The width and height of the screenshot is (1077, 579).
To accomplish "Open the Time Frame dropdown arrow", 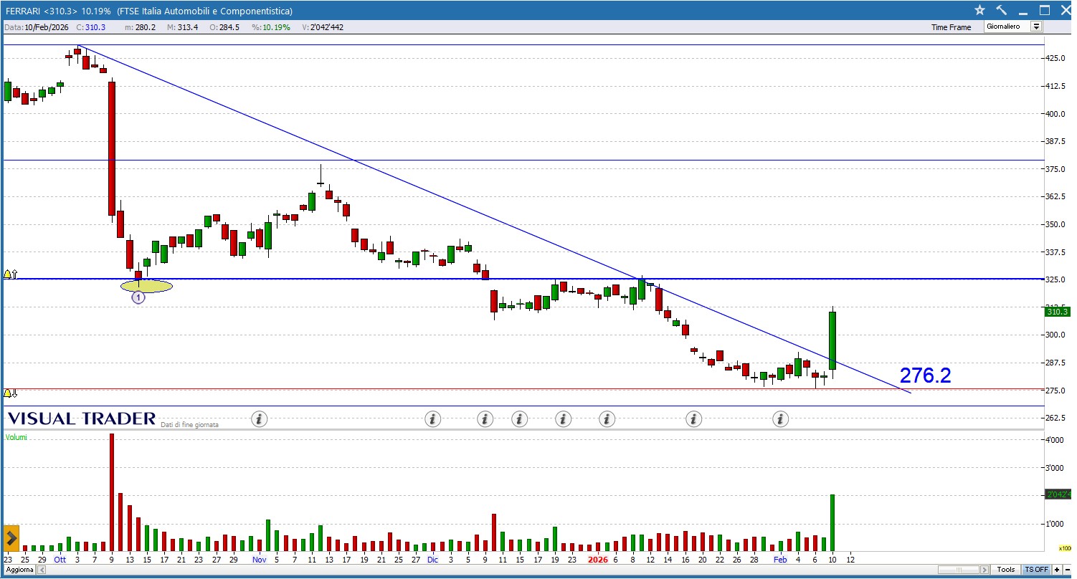I will [1036, 27].
